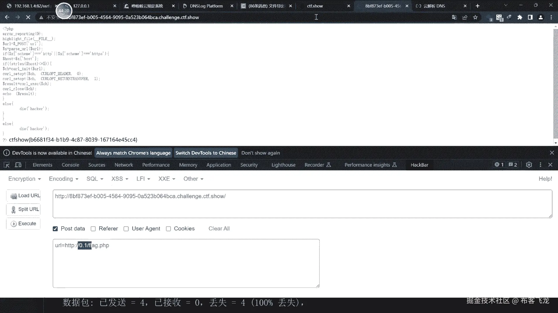The height and width of the screenshot is (313, 558).
Task: Click the browser back arrow
Action: click(7, 17)
